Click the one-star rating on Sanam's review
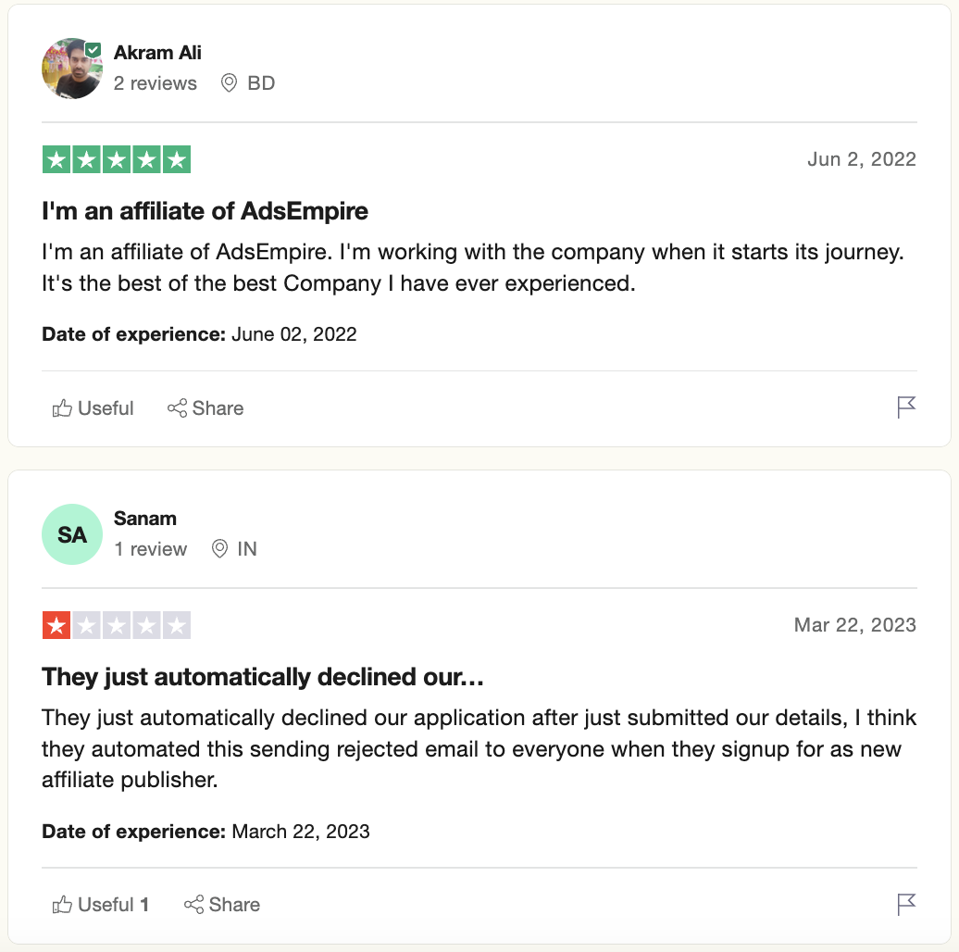This screenshot has height=952, width=959. click(x=117, y=625)
